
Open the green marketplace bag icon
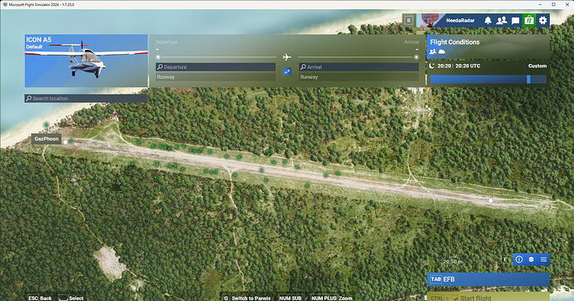click(x=529, y=21)
